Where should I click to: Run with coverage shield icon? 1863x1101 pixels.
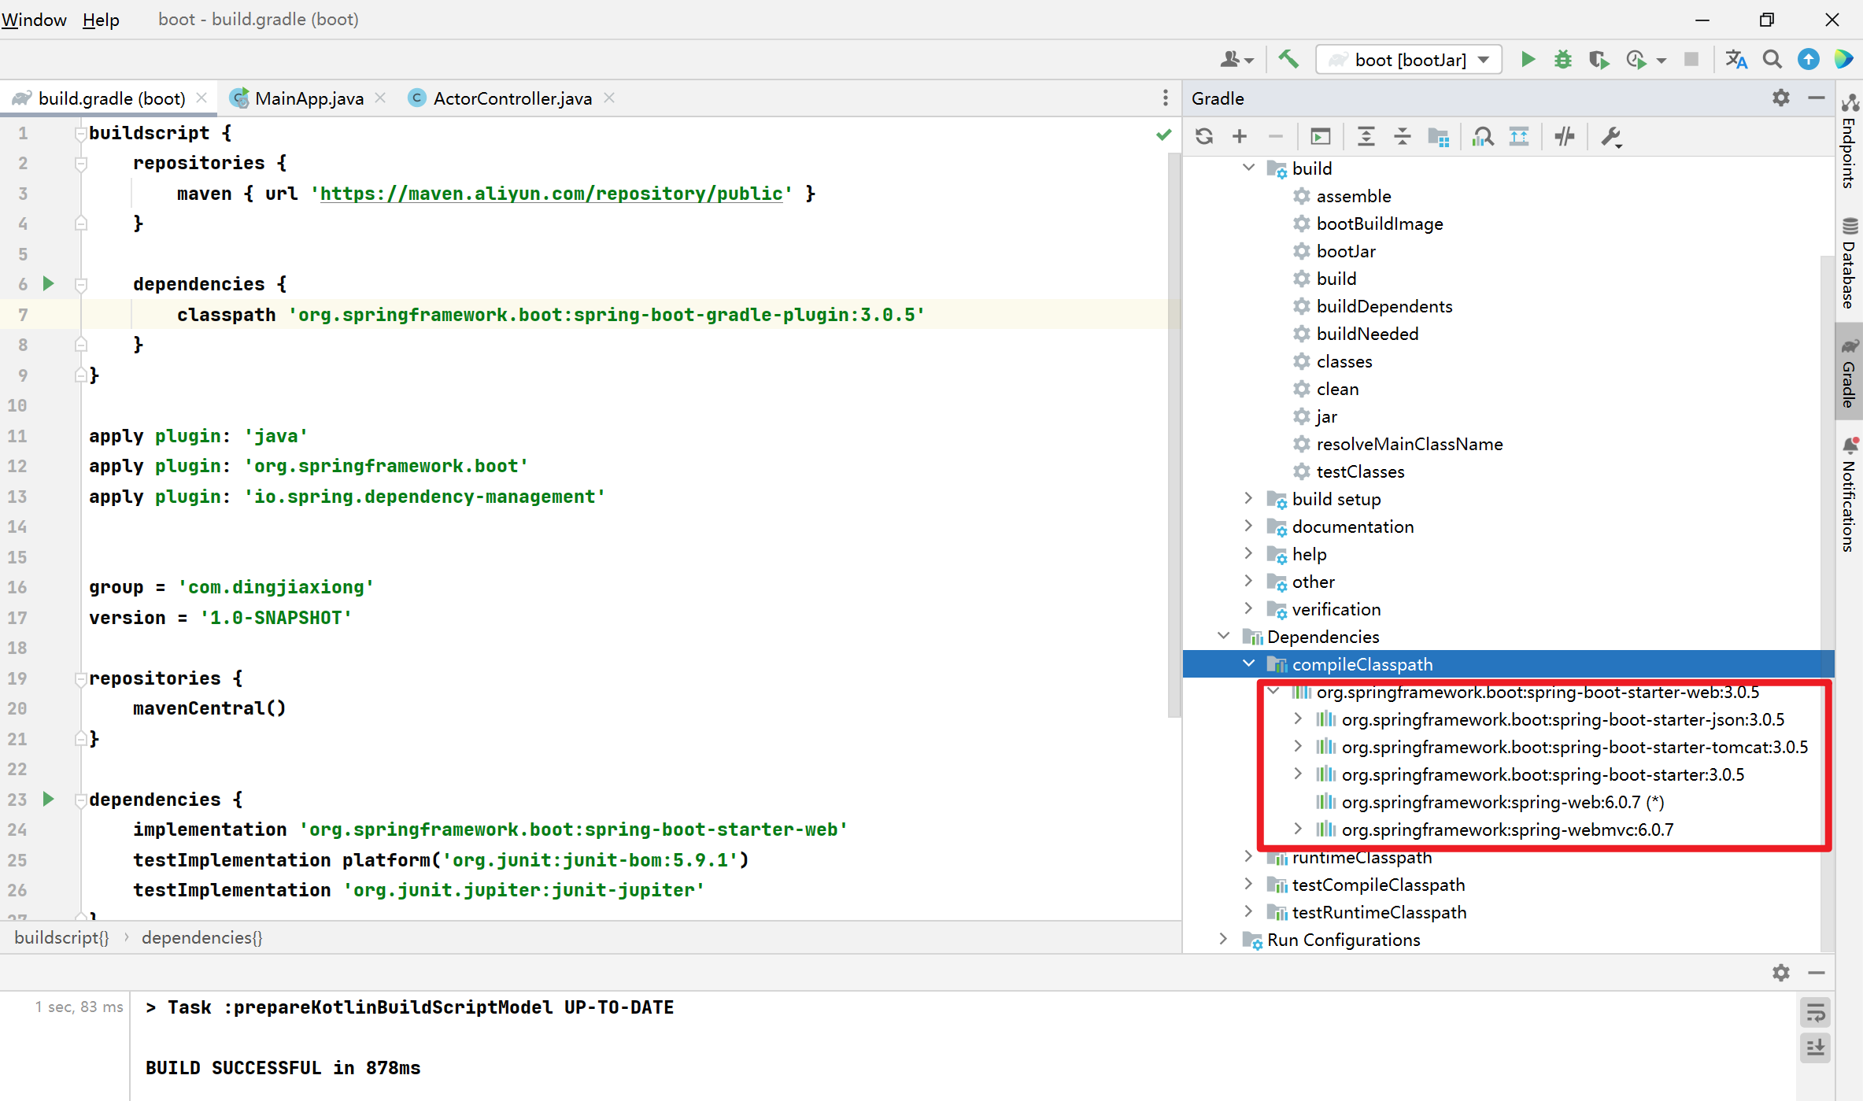1599,59
